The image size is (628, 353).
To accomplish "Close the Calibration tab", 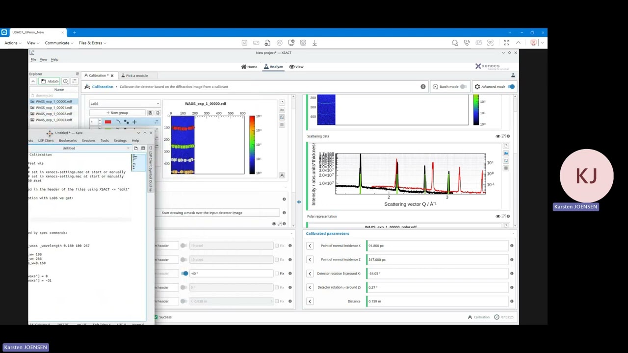I will pos(112,76).
